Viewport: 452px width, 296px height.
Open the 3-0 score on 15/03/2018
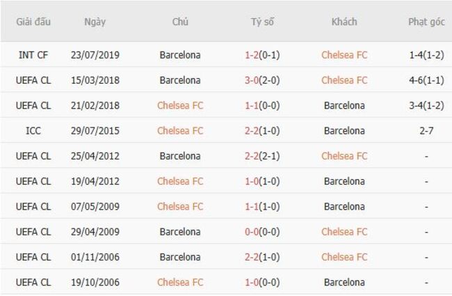[253, 80]
